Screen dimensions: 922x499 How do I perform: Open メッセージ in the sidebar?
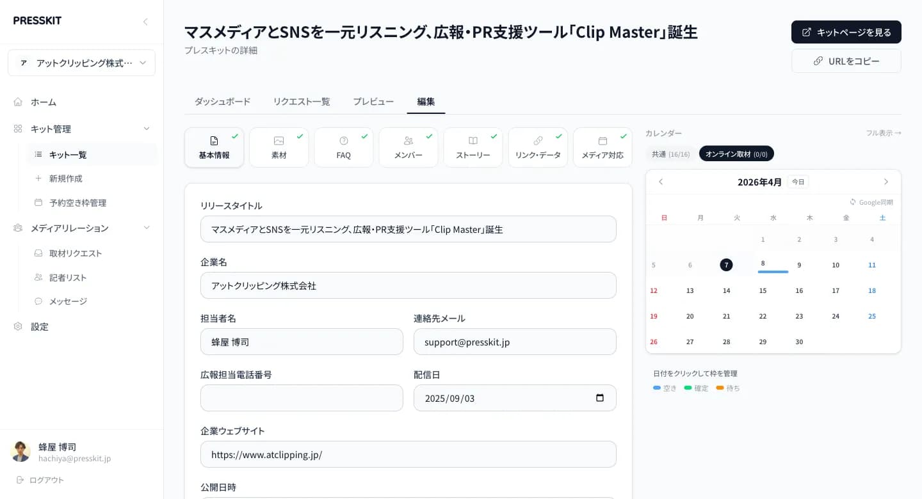click(68, 301)
